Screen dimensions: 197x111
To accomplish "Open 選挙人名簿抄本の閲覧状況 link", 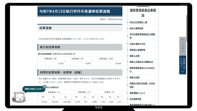I will (141, 62).
